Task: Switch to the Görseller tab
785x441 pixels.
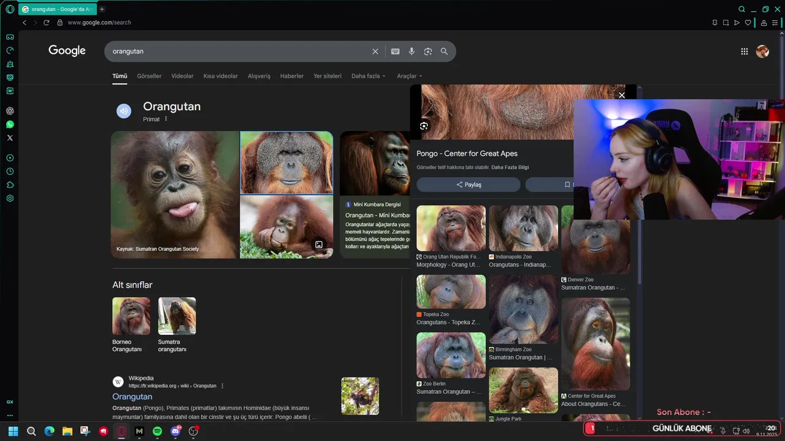Action: pos(149,76)
